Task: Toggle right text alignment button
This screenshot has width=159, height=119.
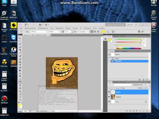Action: (98, 32)
